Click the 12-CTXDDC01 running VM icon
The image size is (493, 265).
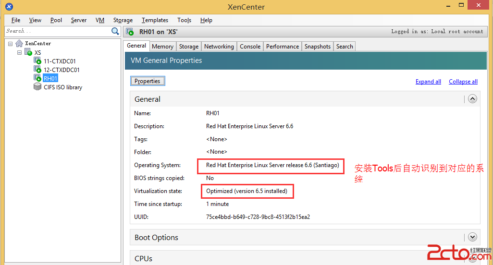(37, 70)
